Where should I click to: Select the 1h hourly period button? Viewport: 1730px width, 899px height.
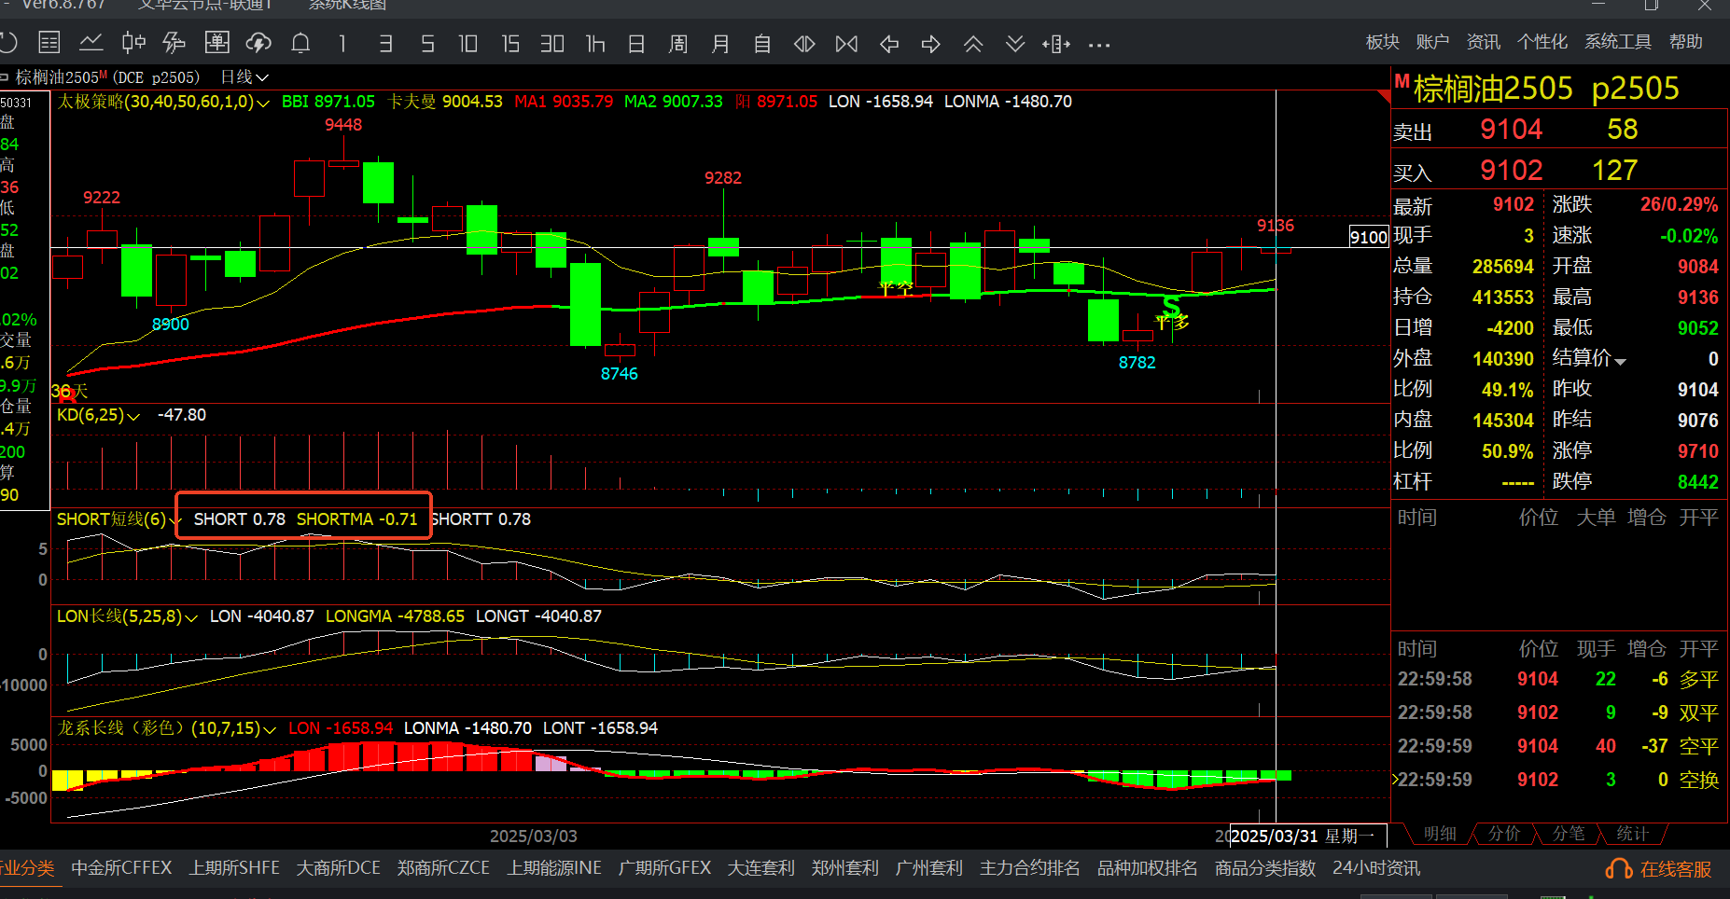595,44
